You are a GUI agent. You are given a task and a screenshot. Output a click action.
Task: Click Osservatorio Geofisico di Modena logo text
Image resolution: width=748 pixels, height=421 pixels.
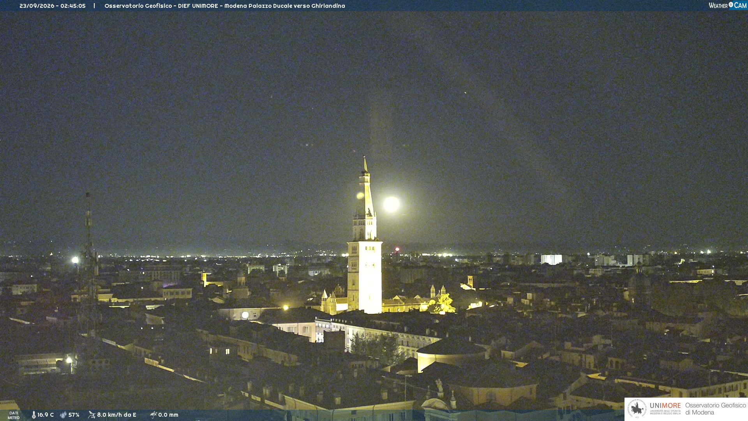[x=716, y=409]
